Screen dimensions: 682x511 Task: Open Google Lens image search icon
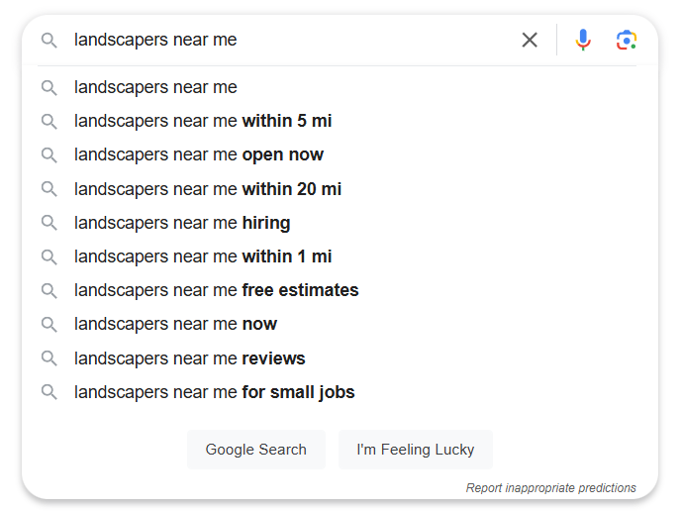click(627, 40)
